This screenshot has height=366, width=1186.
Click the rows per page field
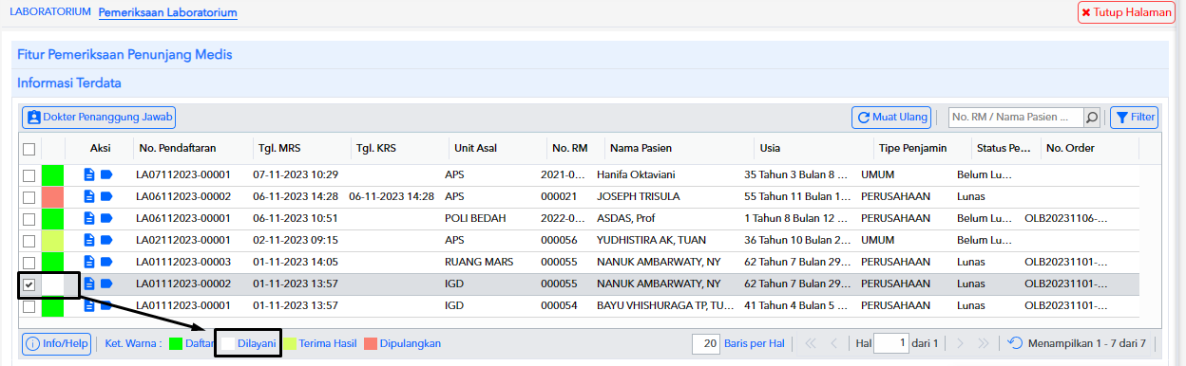pyautogui.click(x=706, y=343)
